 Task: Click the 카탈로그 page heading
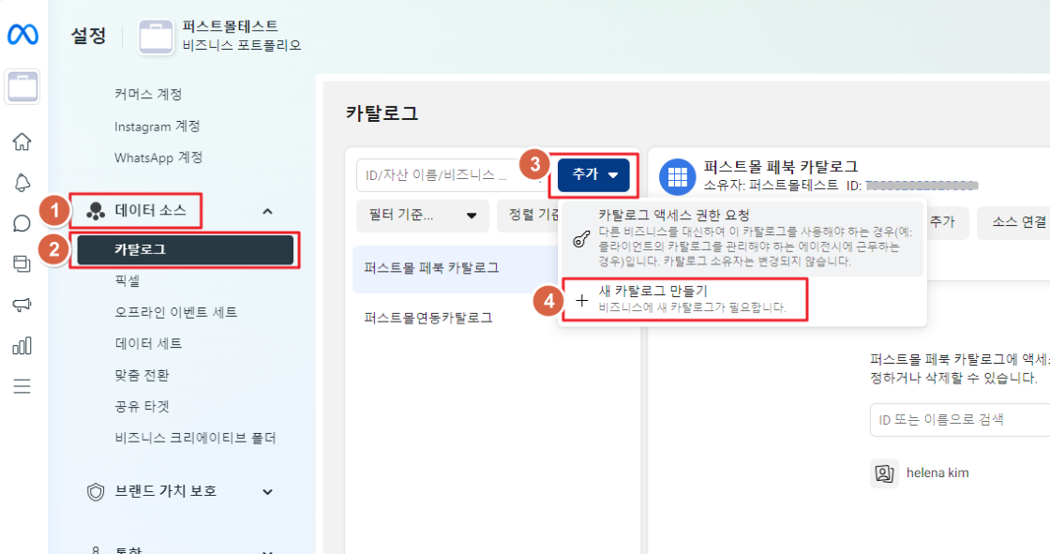[x=382, y=113]
